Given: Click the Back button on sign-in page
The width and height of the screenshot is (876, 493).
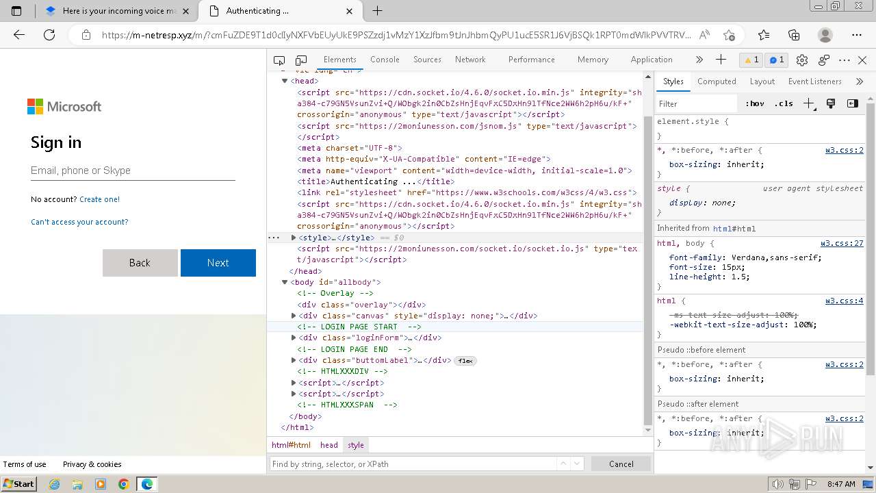Looking at the screenshot, I should point(140,263).
